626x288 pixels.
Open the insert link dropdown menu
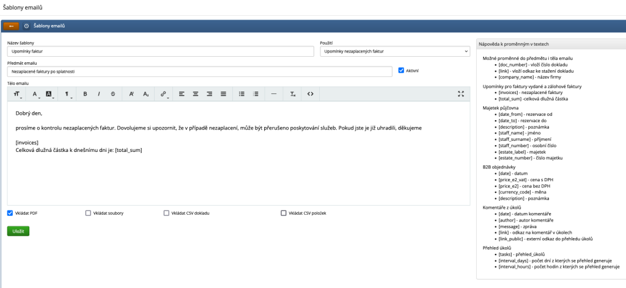point(164,94)
